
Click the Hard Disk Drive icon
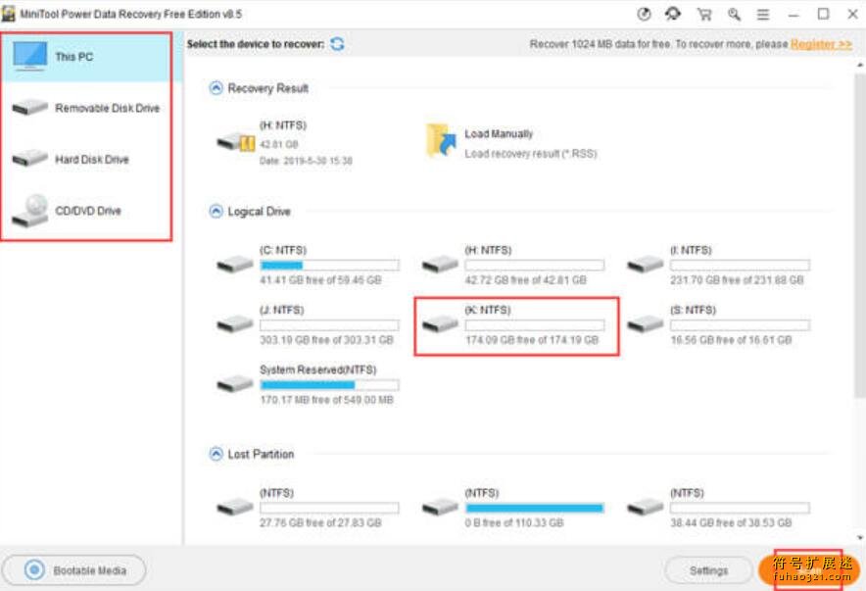(x=29, y=159)
